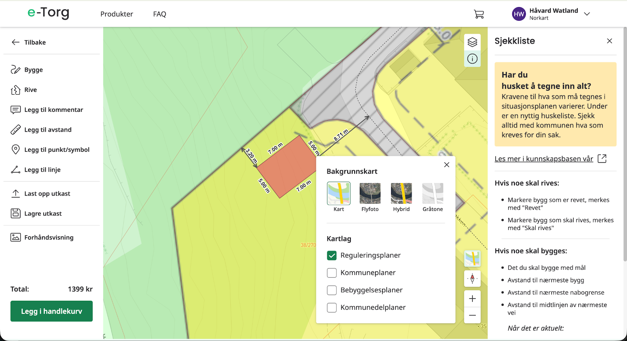Go back with Tilbake arrow
Image resolution: width=627 pixels, height=341 pixels.
[x=29, y=42]
